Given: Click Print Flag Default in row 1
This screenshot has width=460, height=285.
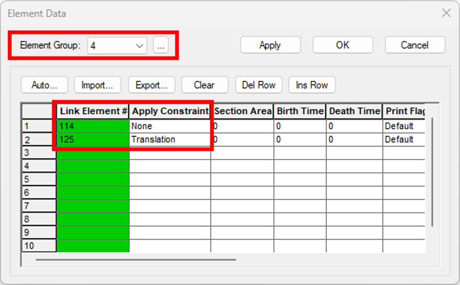Looking at the screenshot, I should click(x=404, y=126).
